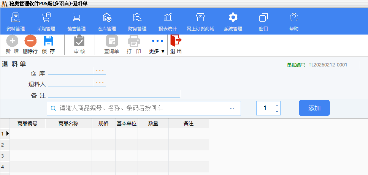The width and height of the screenshot is (368, 175).
Task: Open the 仓库 warehouse selector dots
Action: [100, 71]
